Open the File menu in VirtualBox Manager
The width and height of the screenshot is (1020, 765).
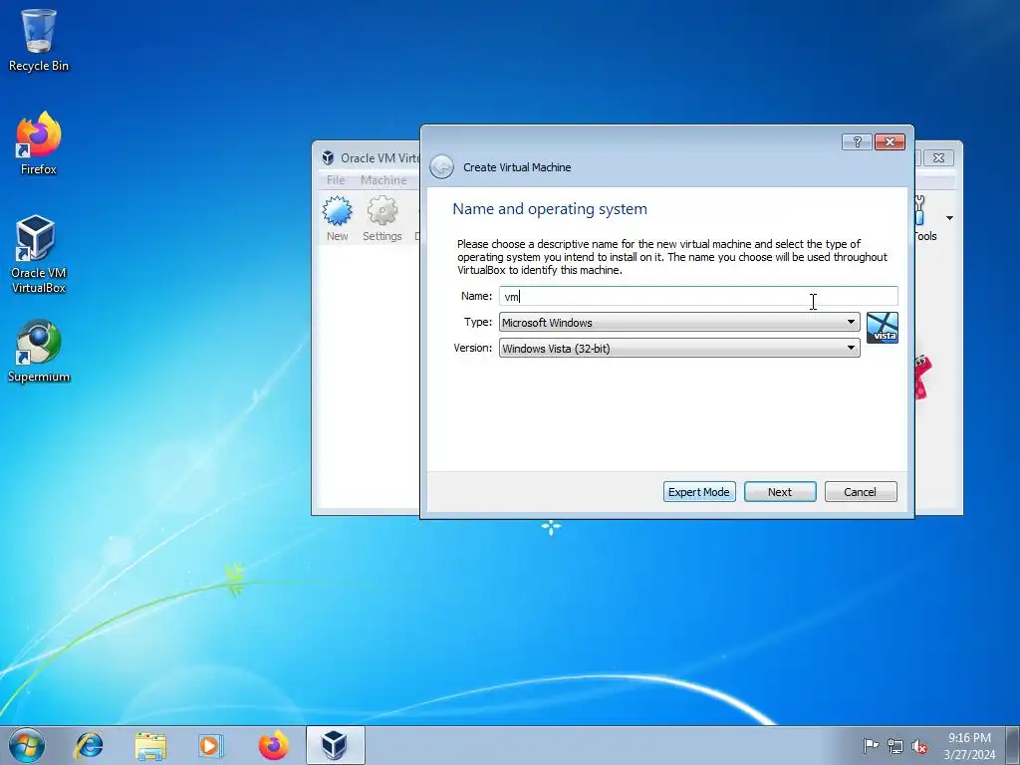[x=336, y=180]
